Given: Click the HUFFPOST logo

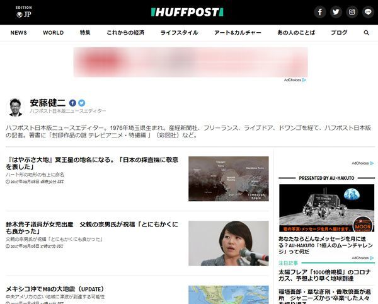Looking at the screenshot, I should (x=187, y=12).
